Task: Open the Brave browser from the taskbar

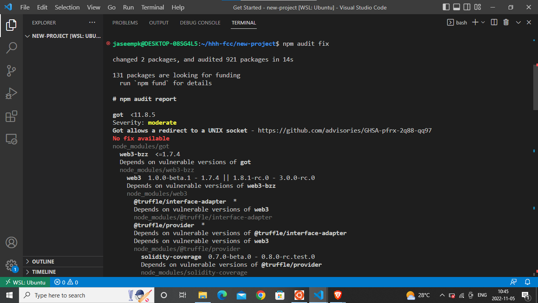Action: click(x=338, y=295)
